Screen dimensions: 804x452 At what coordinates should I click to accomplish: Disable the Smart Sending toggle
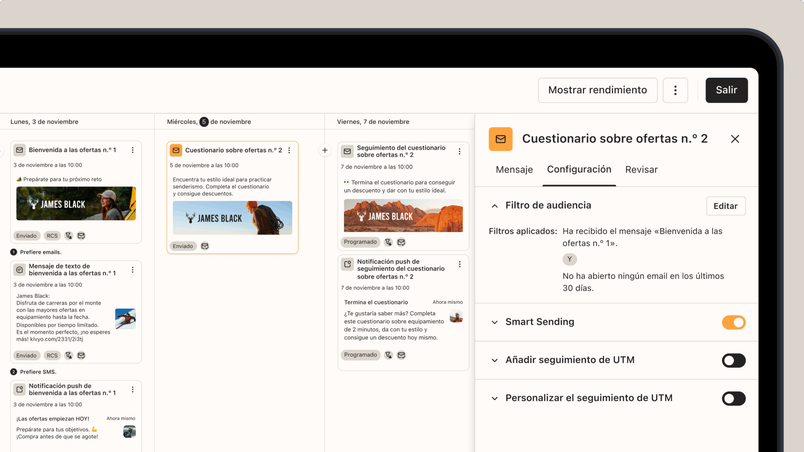pyautogui.click(x=733, y=323)
